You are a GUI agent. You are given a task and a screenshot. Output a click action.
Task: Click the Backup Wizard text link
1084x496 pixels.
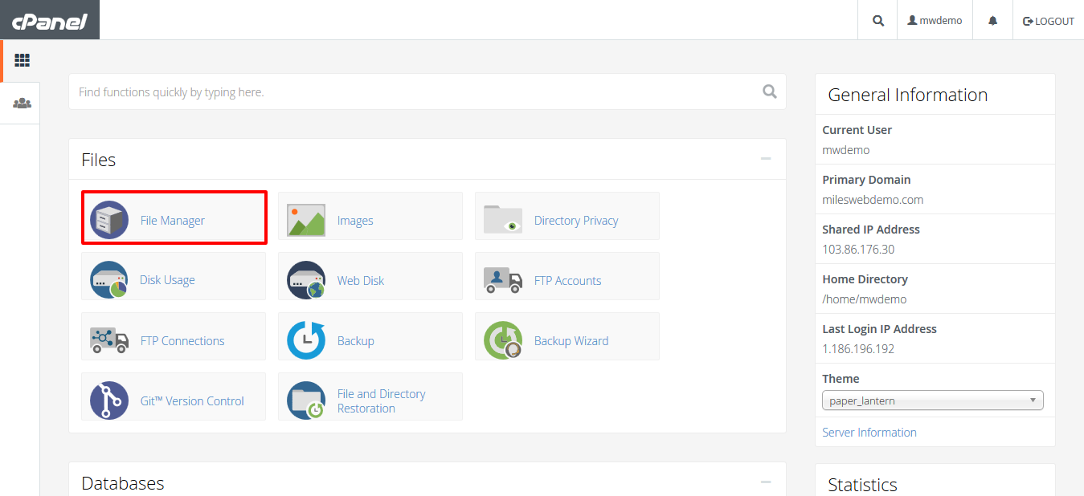click(x=571, y=340)
